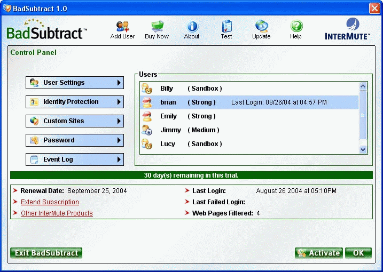Close the BadSubtract window

click(374, 9)
